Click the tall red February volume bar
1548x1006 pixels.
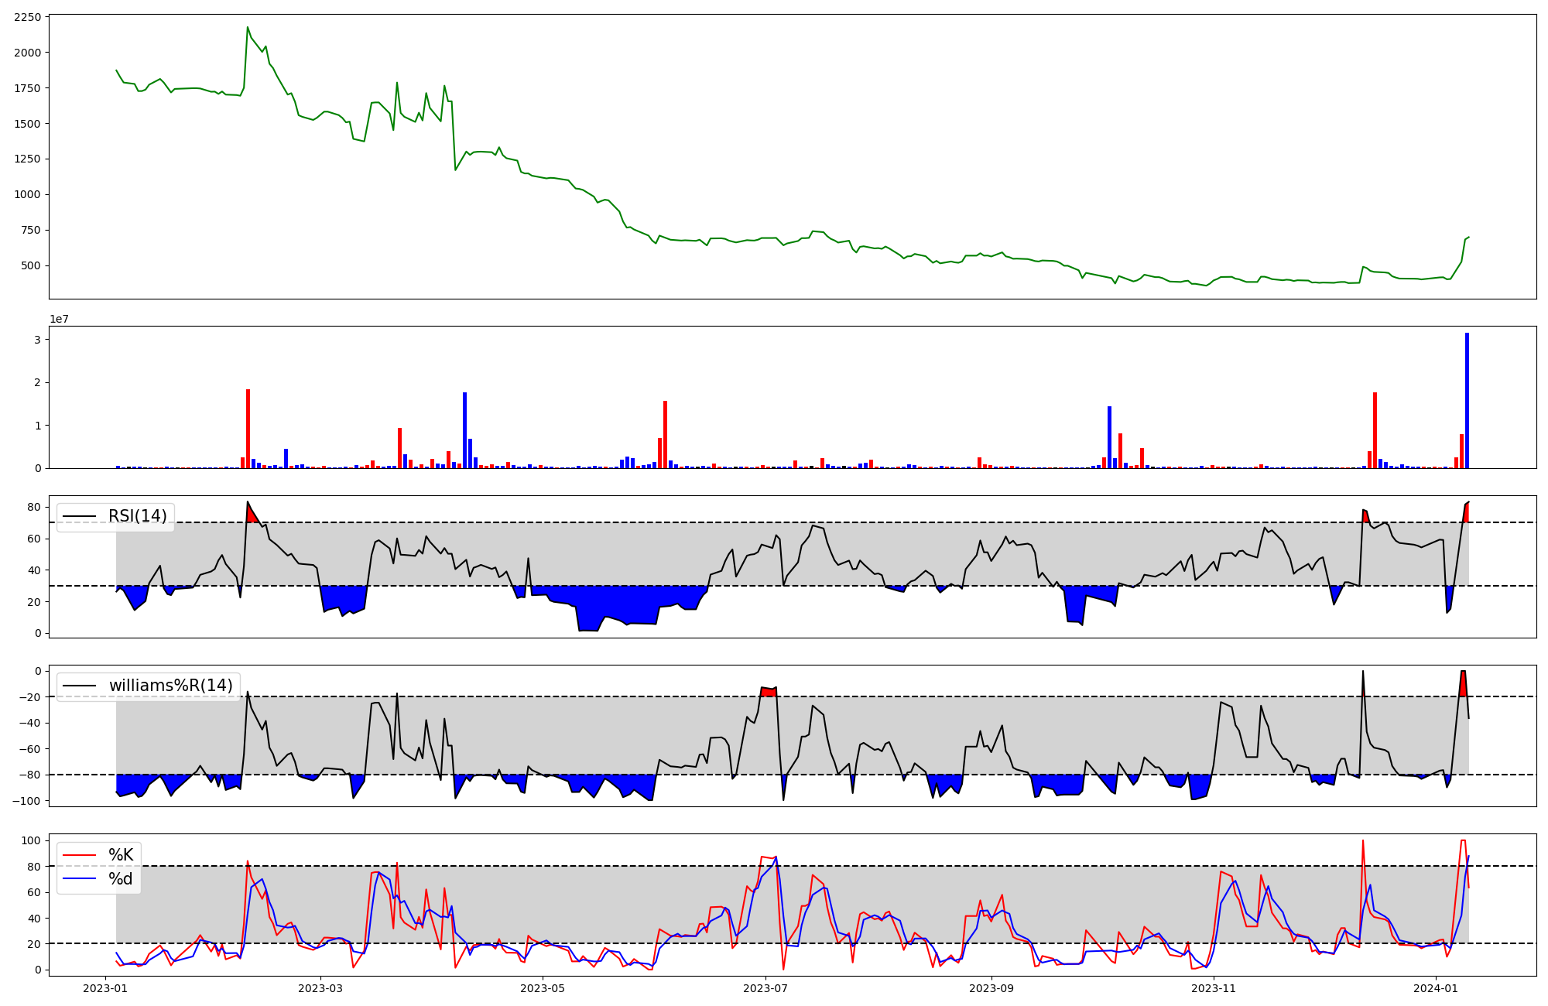pos(248,429)
